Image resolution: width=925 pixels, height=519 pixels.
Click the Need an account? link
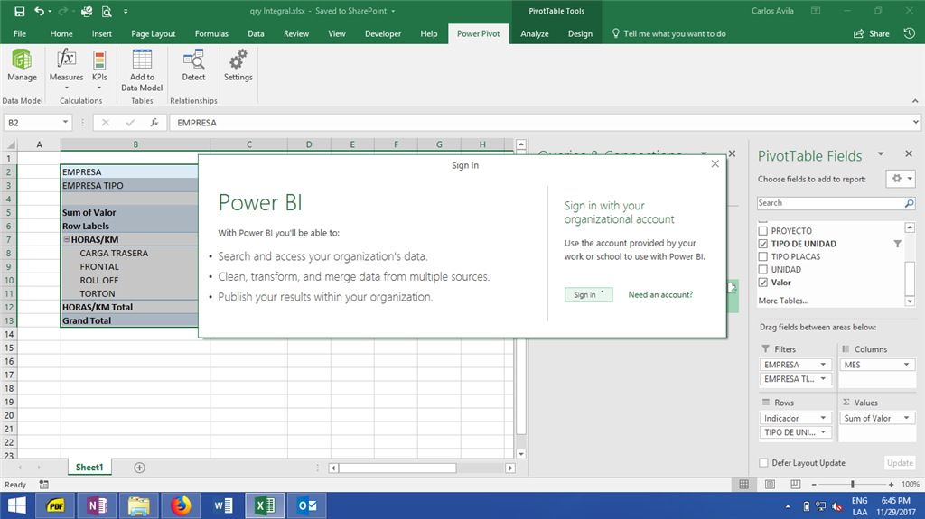click(x=660, y=294)
